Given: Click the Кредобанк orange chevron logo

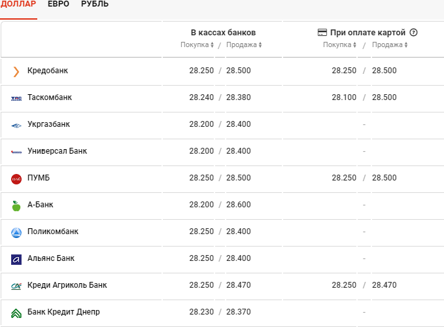Looking at the screenshot, I should [x=16, y=72].
